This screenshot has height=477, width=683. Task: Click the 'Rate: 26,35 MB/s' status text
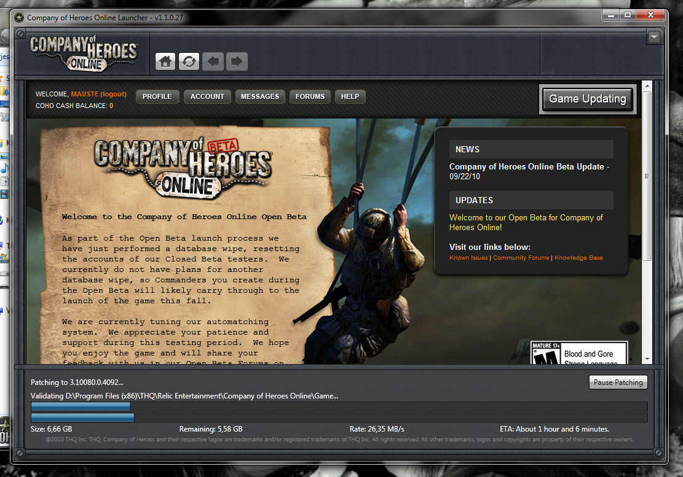[x=377, y=429]
